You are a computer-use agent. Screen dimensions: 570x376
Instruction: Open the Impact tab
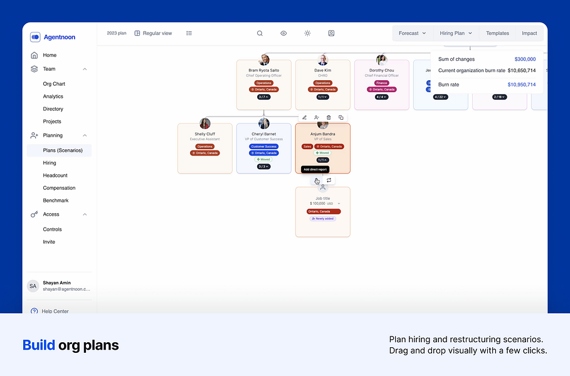[529, 33]
